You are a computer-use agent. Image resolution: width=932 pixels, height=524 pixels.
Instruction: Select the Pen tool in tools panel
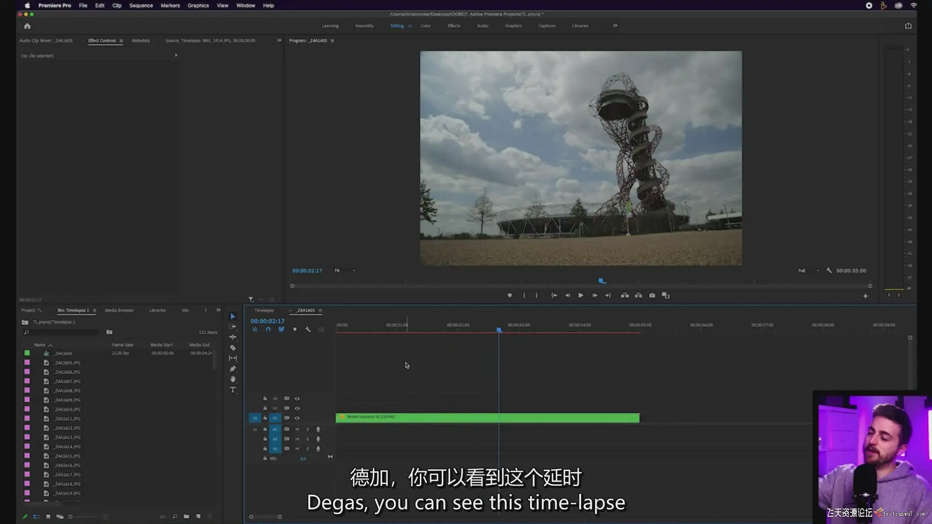click(x=233, y=369)
